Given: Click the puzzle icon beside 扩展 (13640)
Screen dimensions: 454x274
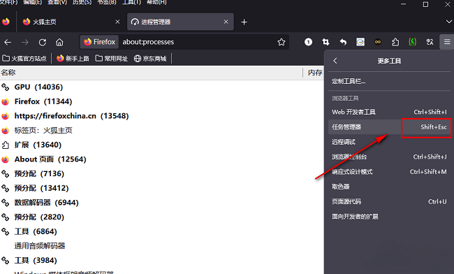Looking at the screenshot, I should [5, 145].
